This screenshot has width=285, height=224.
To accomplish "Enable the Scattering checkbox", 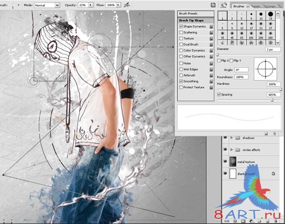I will click(x=181, y=32).
